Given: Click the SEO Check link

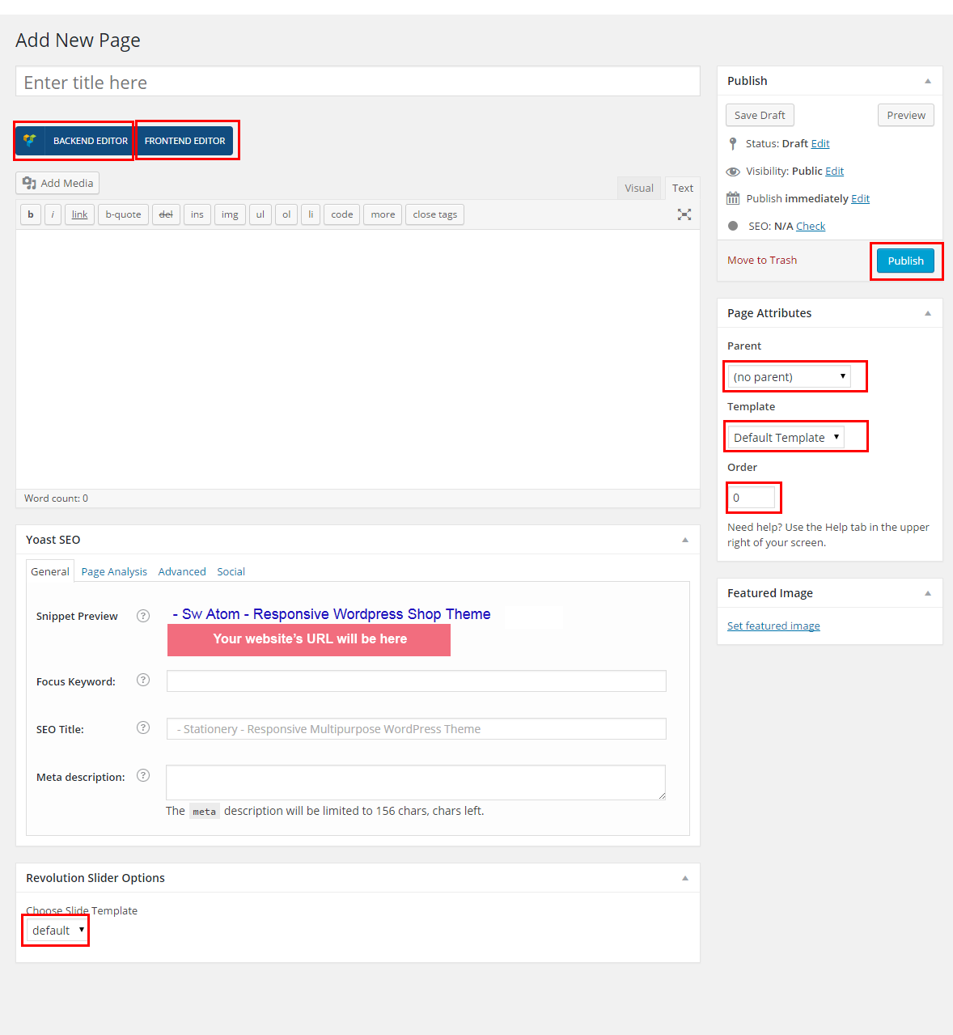Looking at the screenshot, I should (x=811, y=226).
